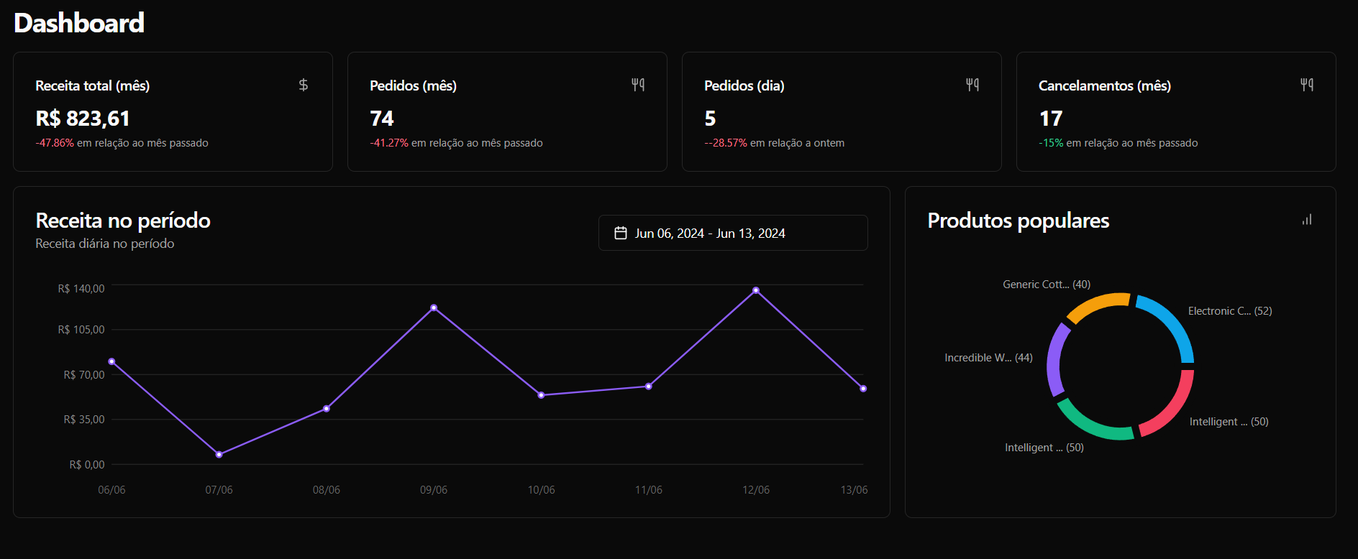Click the calendar icon in date range
The width and height of the screenshot is (1358, 559).
(620, 234)
